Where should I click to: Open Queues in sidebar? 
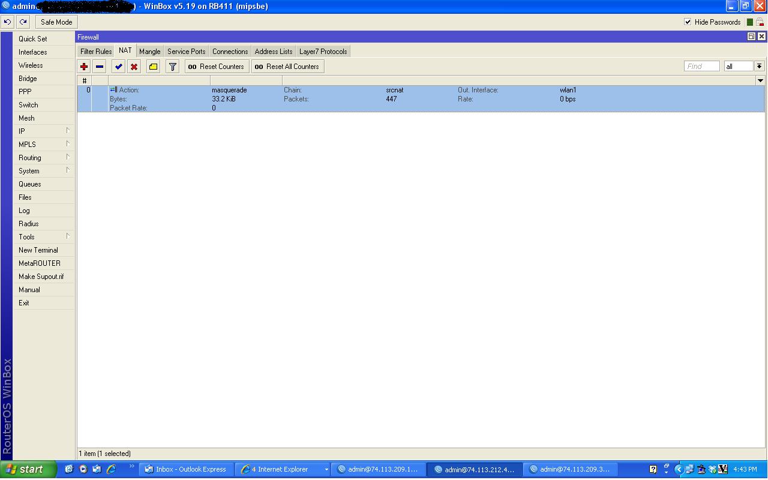coord(44,184)
